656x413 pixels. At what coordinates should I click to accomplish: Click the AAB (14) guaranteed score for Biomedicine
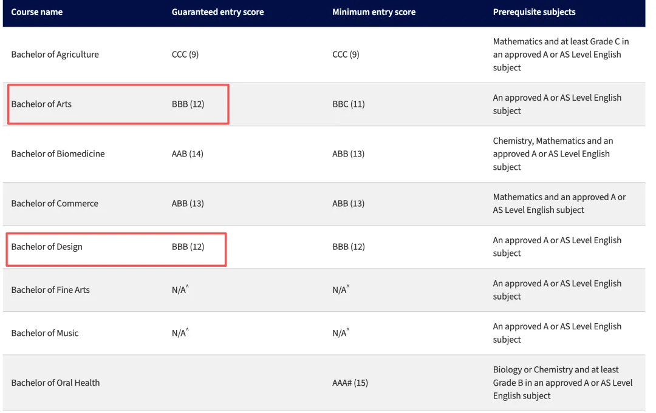(188, 153)
